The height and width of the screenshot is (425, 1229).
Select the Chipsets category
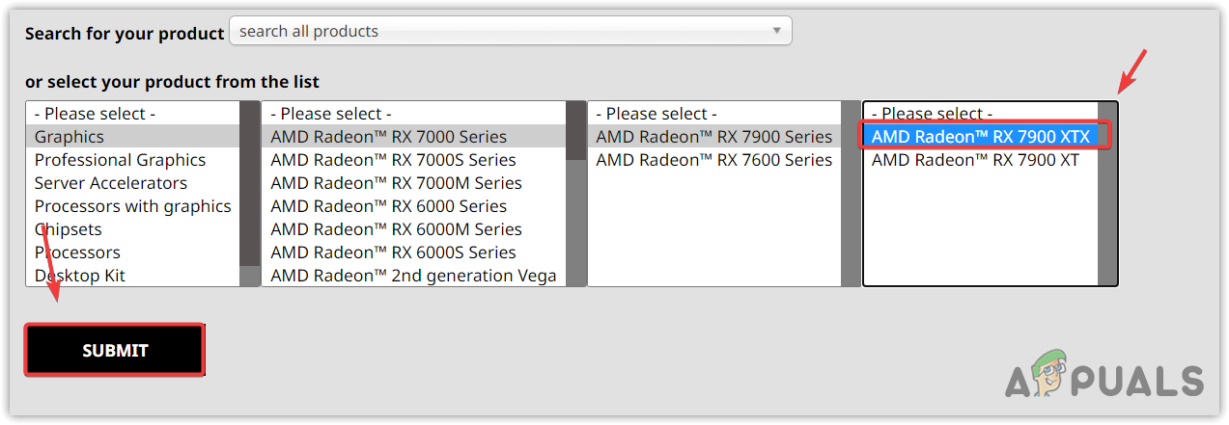[68, 229]
